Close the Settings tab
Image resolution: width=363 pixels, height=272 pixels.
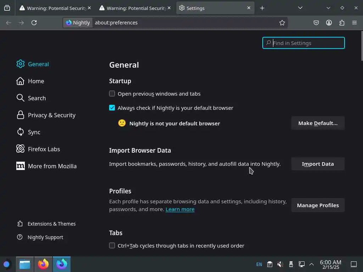[x=248, y=8]
